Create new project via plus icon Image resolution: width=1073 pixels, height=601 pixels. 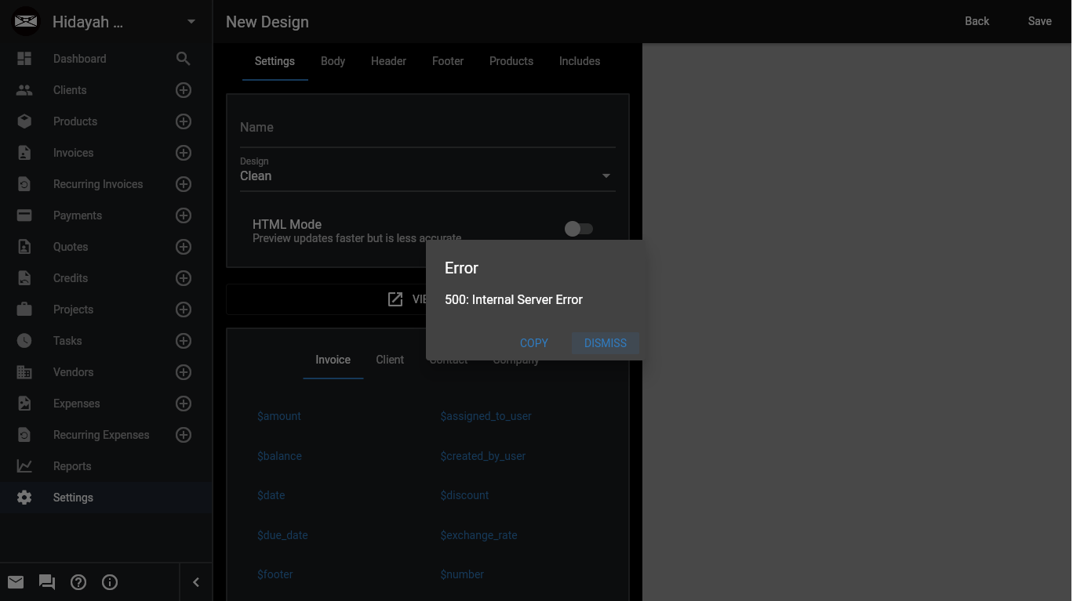tap(184, 310)
